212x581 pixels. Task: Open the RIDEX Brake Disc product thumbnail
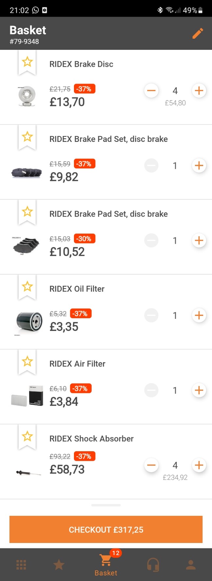(x=27, y=96)
